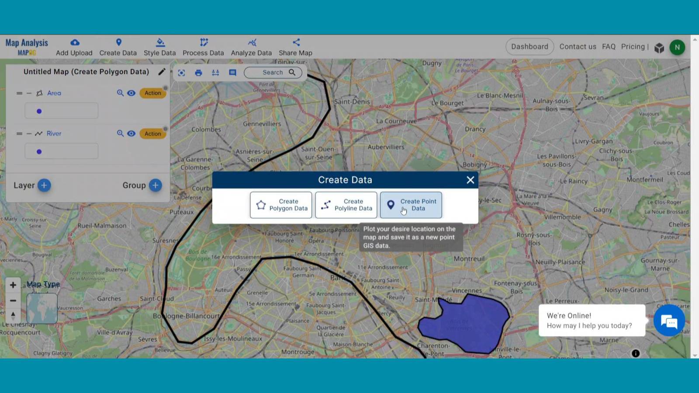Image resolution: width=699 pixels, height=393 pixels.
Task: Open the Action dropdown for Area layer
Action: tap(152, 93)
